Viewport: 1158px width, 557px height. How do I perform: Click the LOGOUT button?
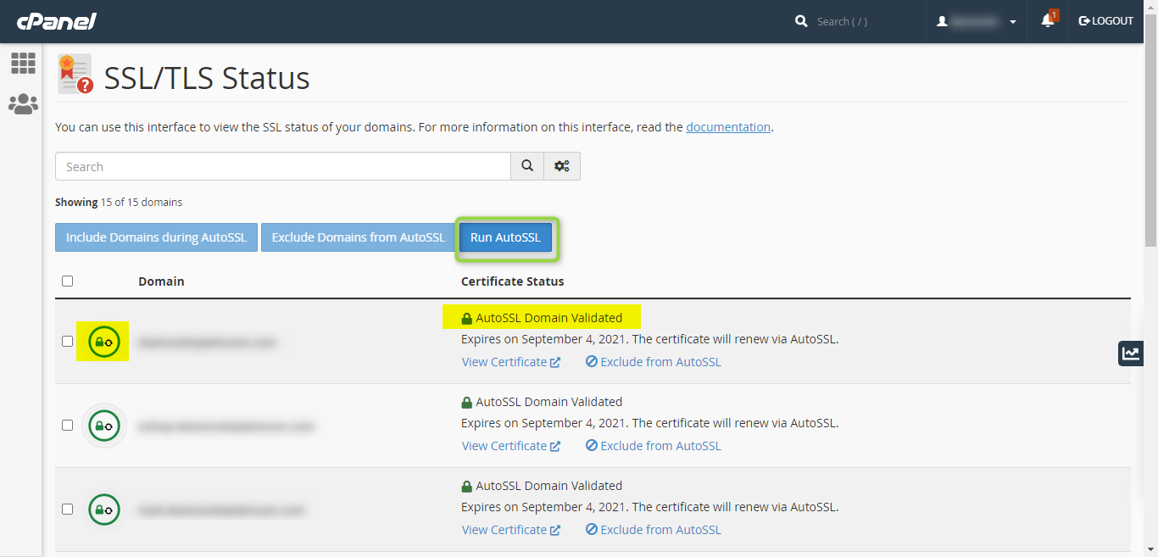coord(1105,21)
